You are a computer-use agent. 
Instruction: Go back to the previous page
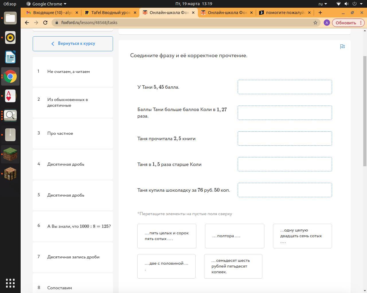[27, 23]
